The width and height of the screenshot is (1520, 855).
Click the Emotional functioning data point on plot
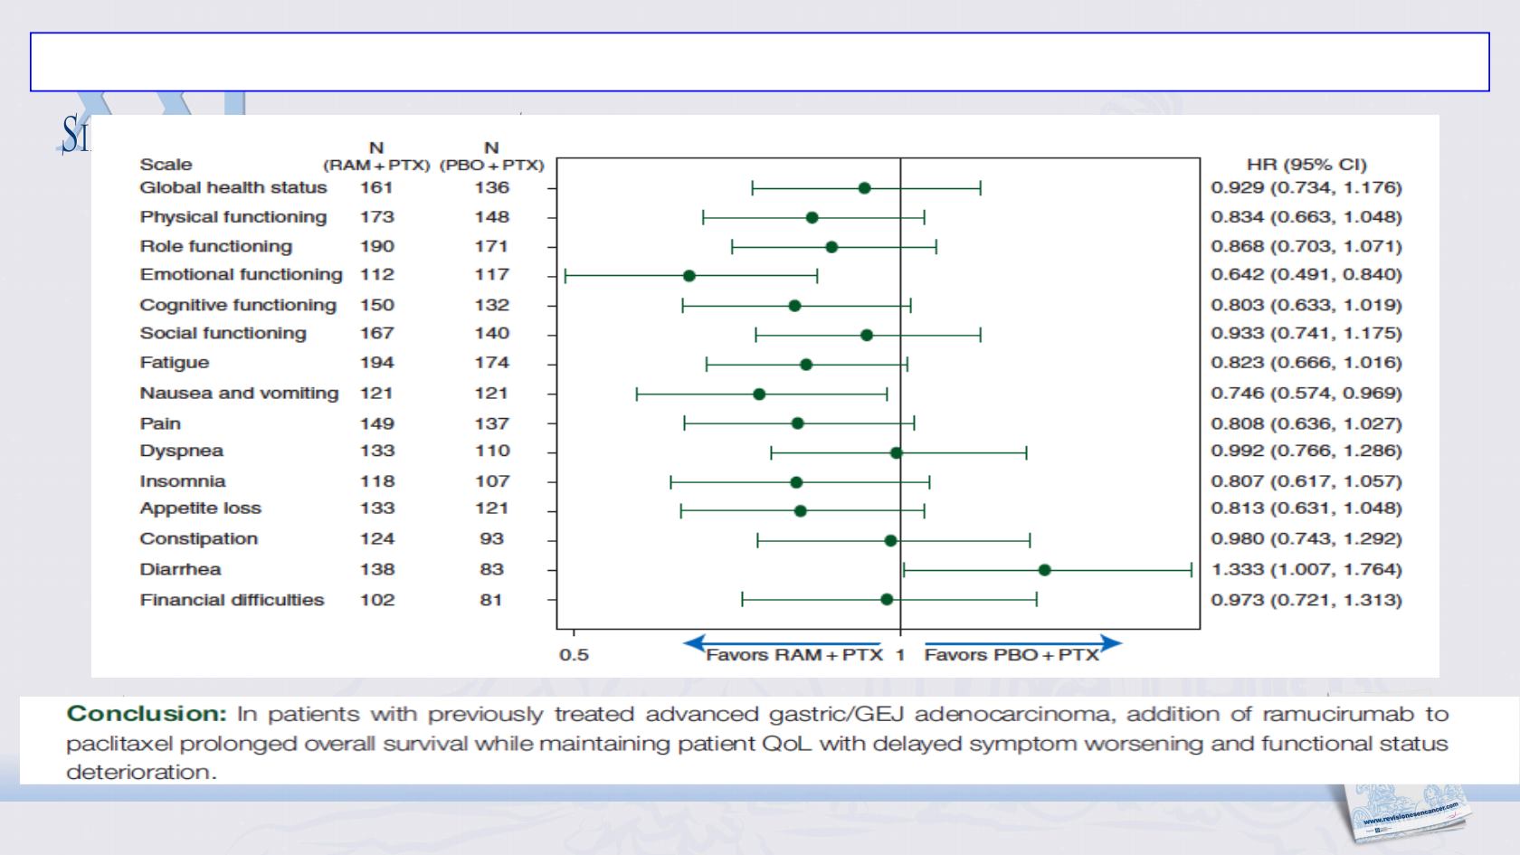(x=689, y=276)
